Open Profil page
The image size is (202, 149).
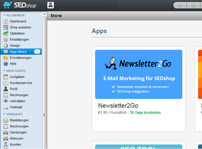[x=14, y=89]
